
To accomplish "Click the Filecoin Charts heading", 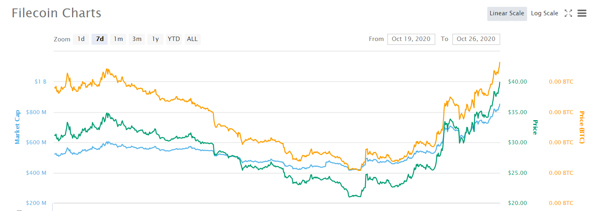I will click(x=56, y=13).
